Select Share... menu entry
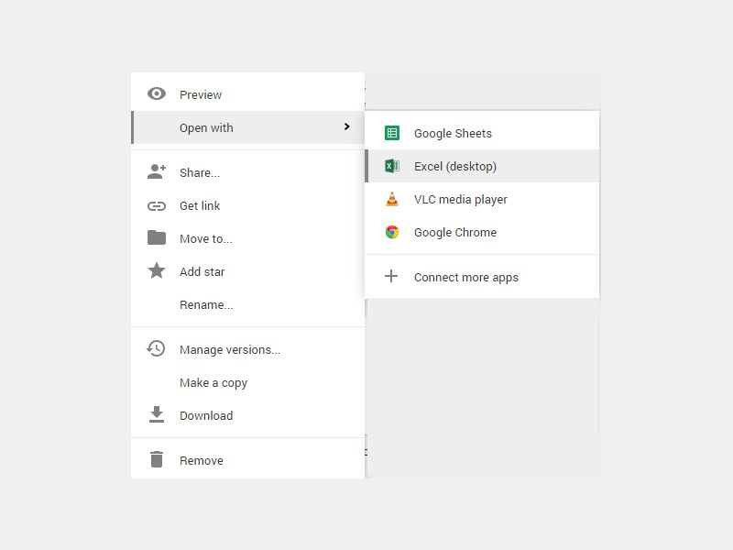Viewport: 733px width, 550px height. tap(247, 172)
